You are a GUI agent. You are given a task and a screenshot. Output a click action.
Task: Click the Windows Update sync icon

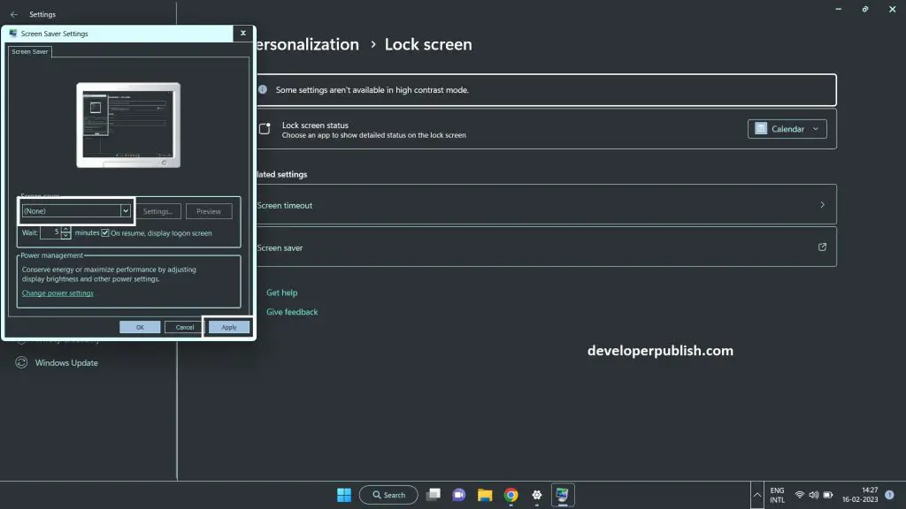click(x=21, y=362)
